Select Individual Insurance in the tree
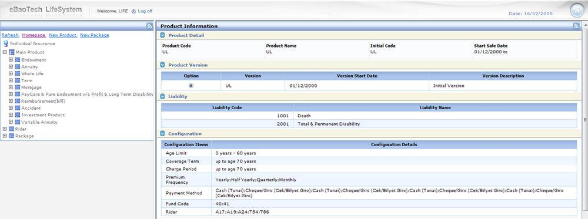Image resolution: width=588 pixels, height=219 pixels. click(x=32, y=44)
